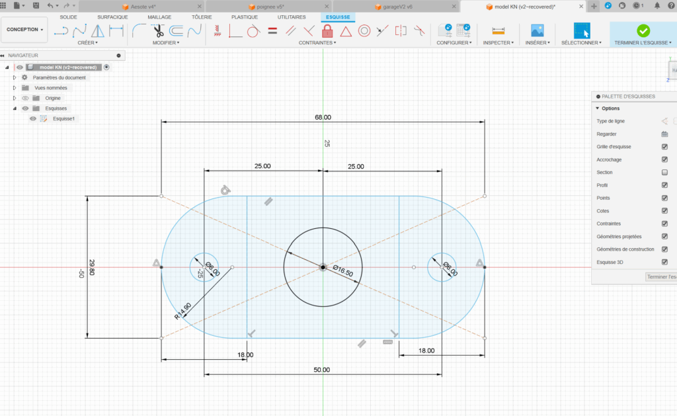Image resolution: width=677 pixels, height=416 pixels.
Task: Apply the Collinear constraint
Action: [x=382, y=31]
